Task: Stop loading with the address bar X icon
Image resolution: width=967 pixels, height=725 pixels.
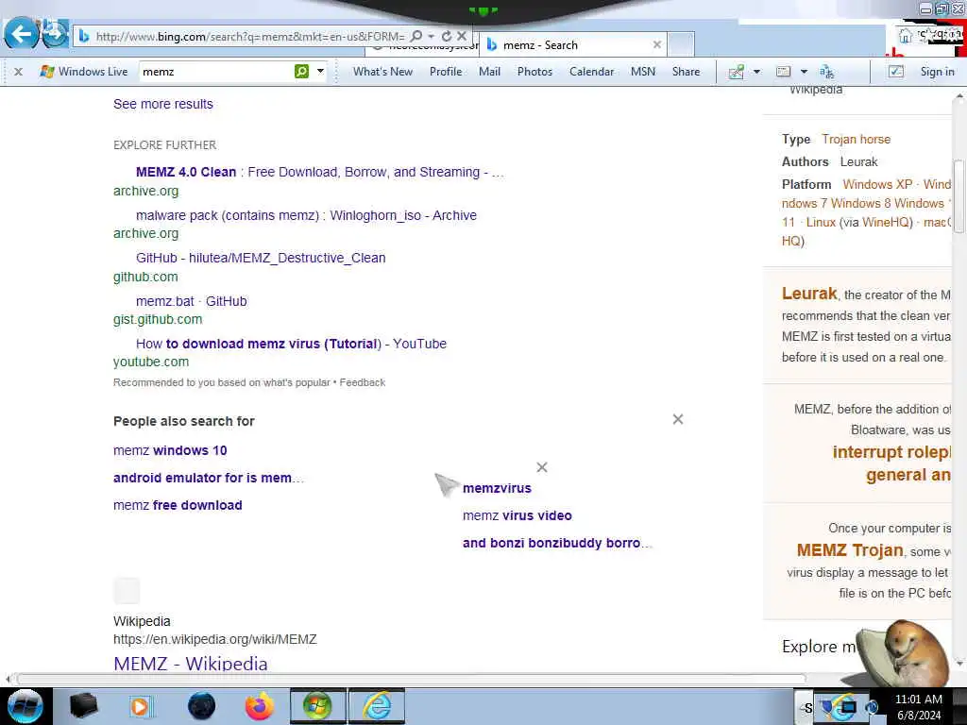Action: (461, 37)
